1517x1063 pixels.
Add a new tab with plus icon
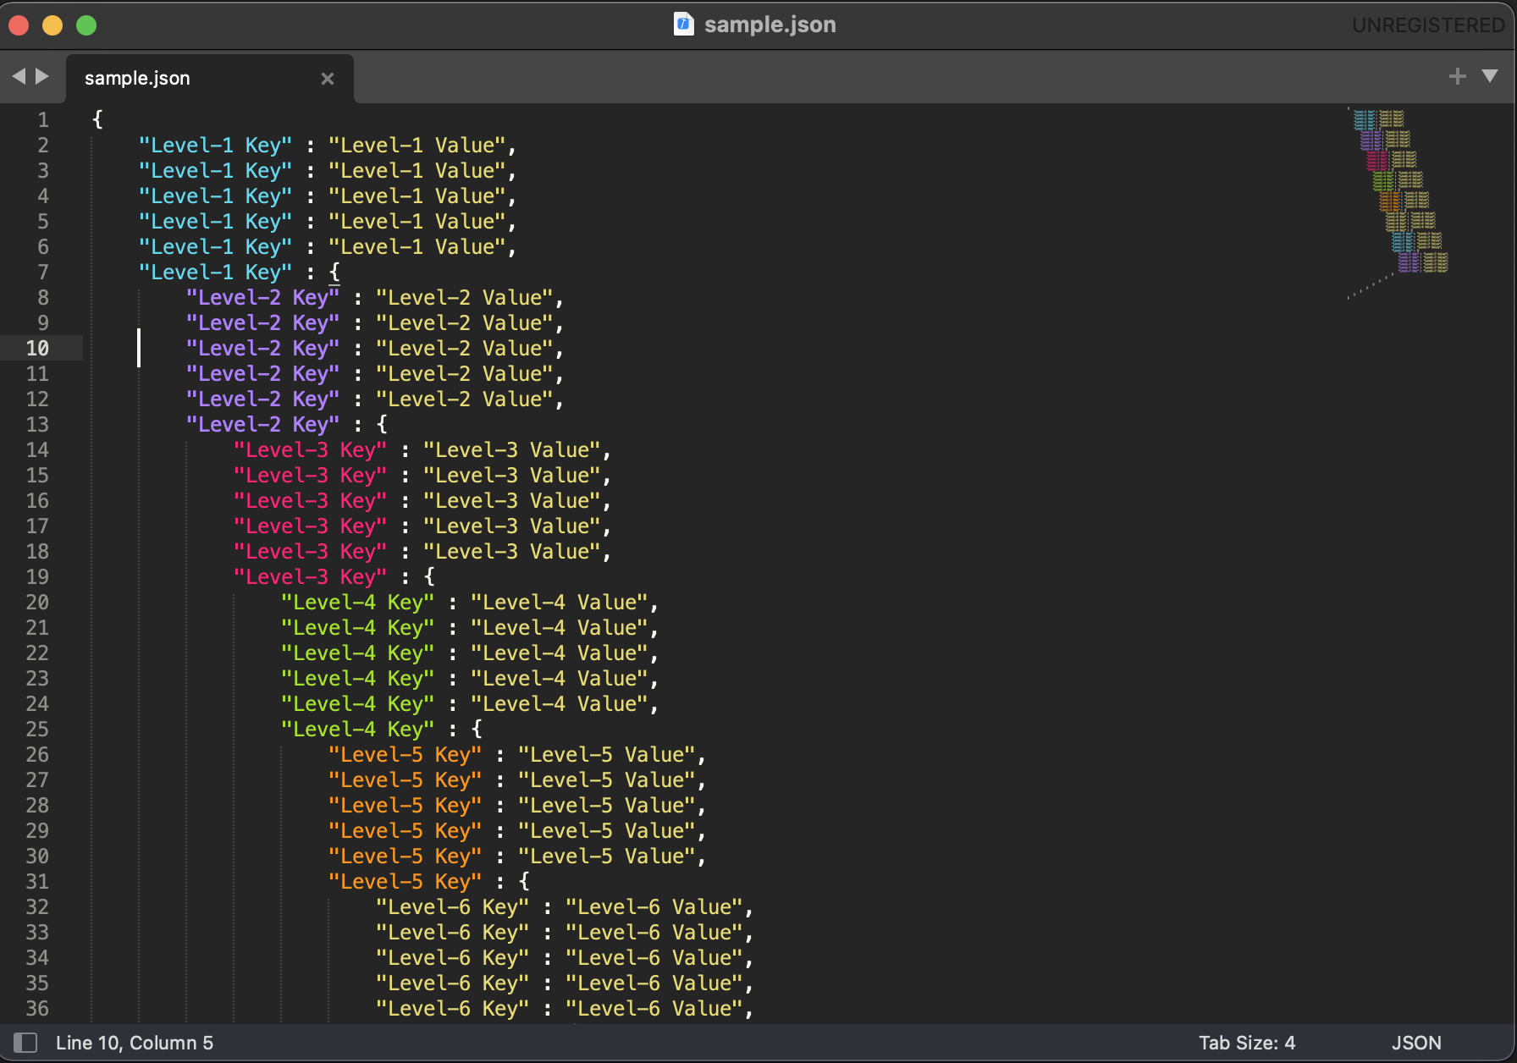coord(1457,76)
